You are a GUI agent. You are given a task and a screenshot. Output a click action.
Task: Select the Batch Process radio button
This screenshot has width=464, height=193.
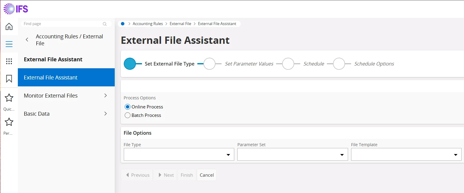click(128, 115)
